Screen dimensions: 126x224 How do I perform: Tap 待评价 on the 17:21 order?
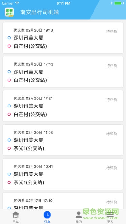(112, 100)
